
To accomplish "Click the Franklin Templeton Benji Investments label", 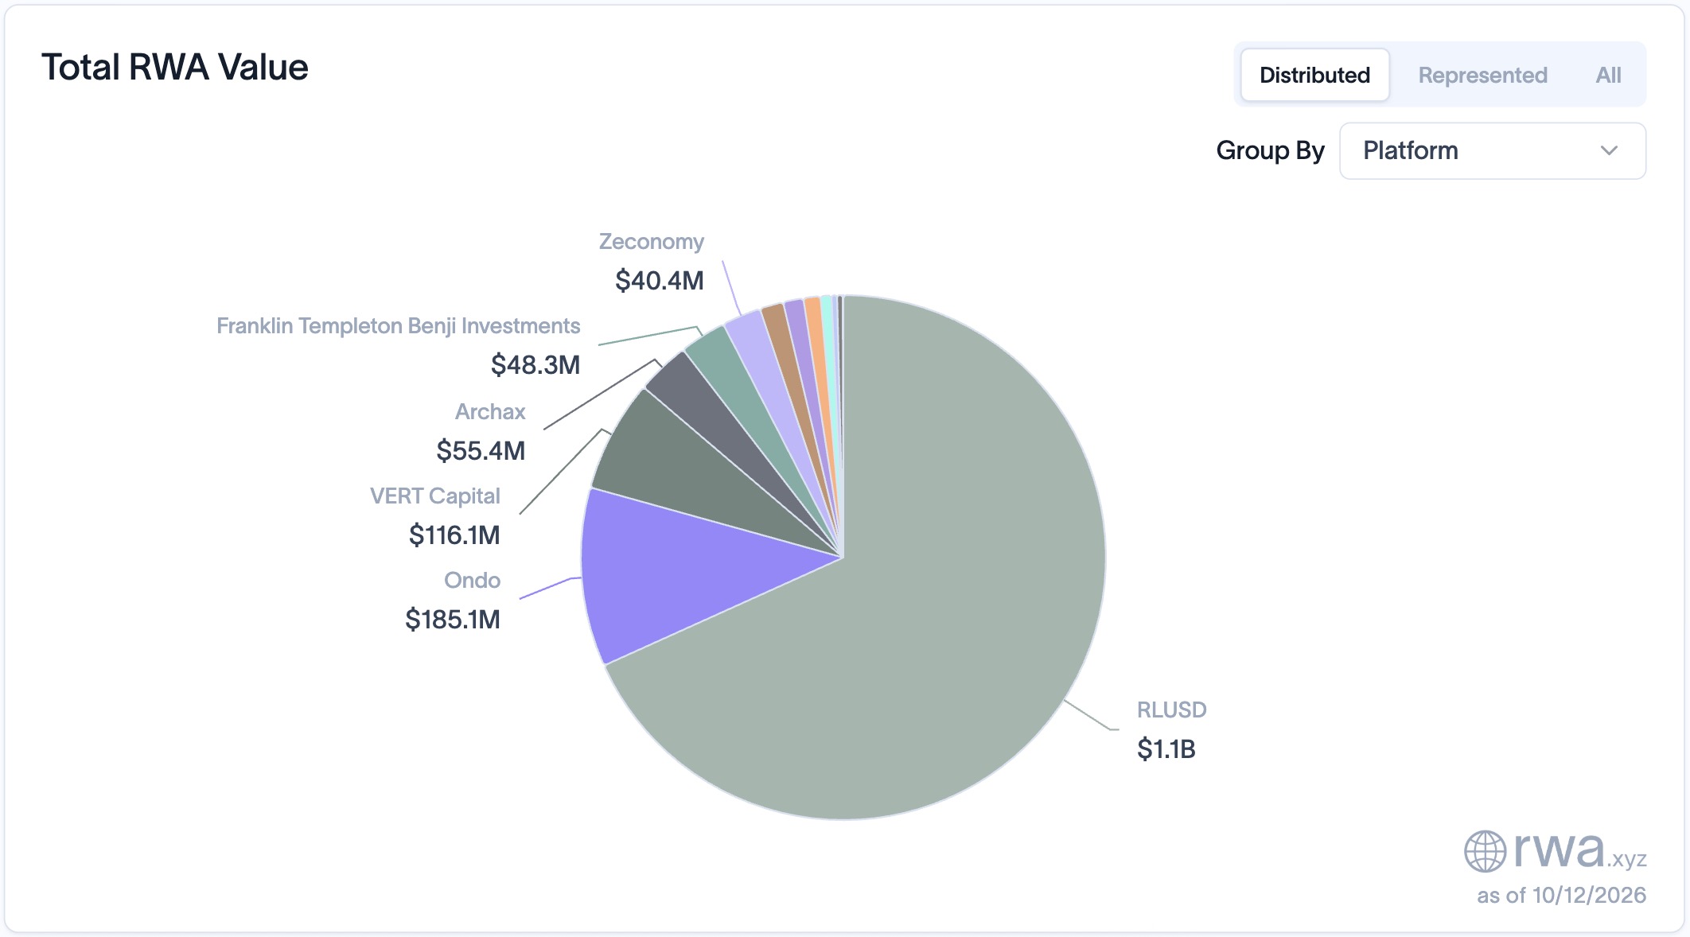I will point(398,326).
